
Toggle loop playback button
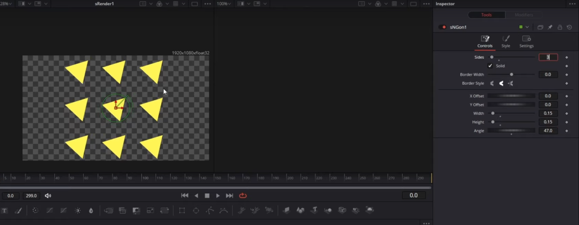(x=243, y=196)
